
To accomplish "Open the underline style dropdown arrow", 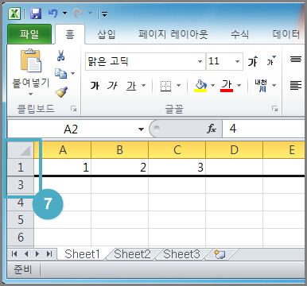I will click(143, 85).
